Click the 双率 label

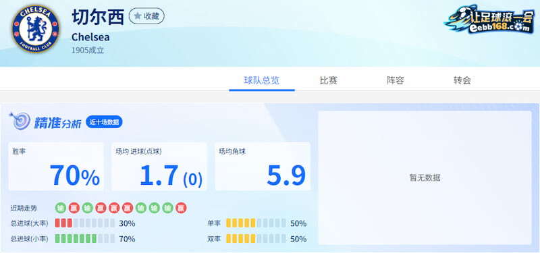(x=214, y=239)
